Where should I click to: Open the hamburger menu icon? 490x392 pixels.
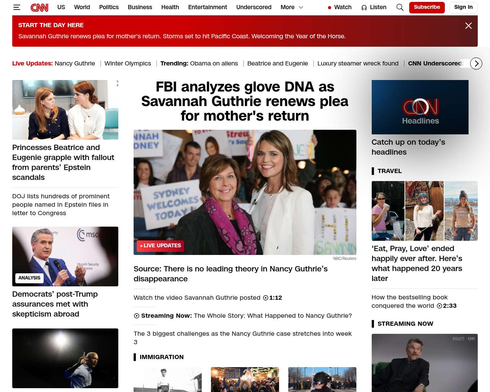coord(16,7)
